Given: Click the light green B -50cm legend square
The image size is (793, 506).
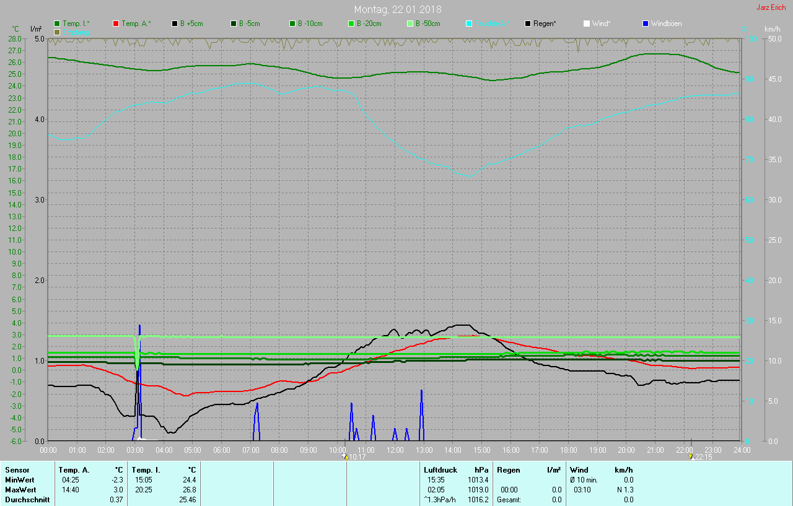Looking at the screenshot, I should [410, 24].
